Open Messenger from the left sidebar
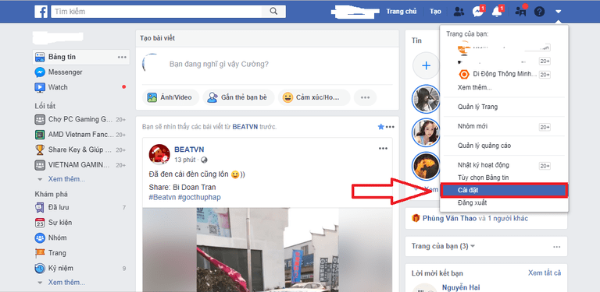The width and height of the screenshot is (600, 292). (65, 72)
